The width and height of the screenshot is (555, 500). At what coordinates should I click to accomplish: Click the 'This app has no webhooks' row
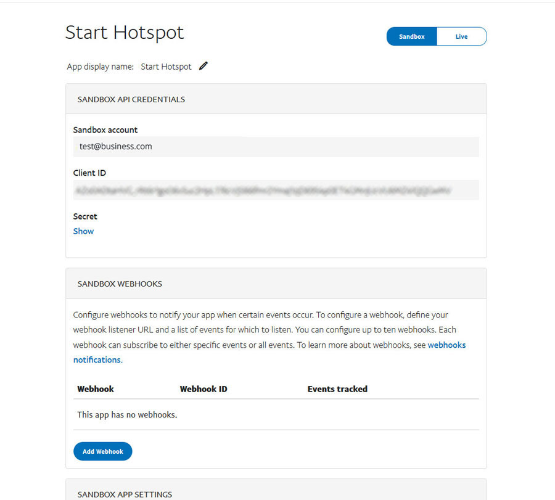tap(127, 415)
